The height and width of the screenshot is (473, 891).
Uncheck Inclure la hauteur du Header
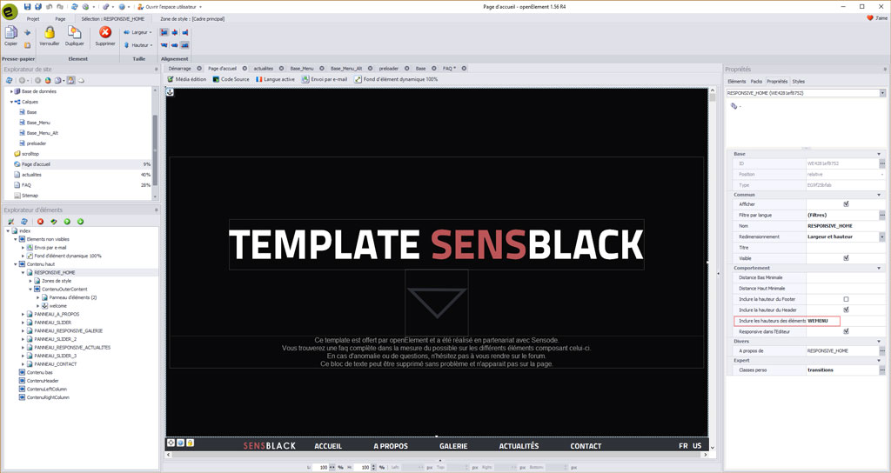click(846, 310)
